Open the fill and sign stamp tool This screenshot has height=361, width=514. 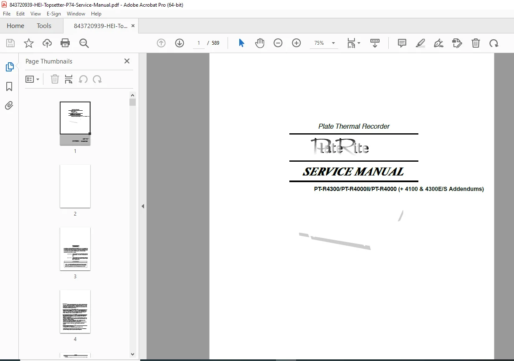pos(457,43)
